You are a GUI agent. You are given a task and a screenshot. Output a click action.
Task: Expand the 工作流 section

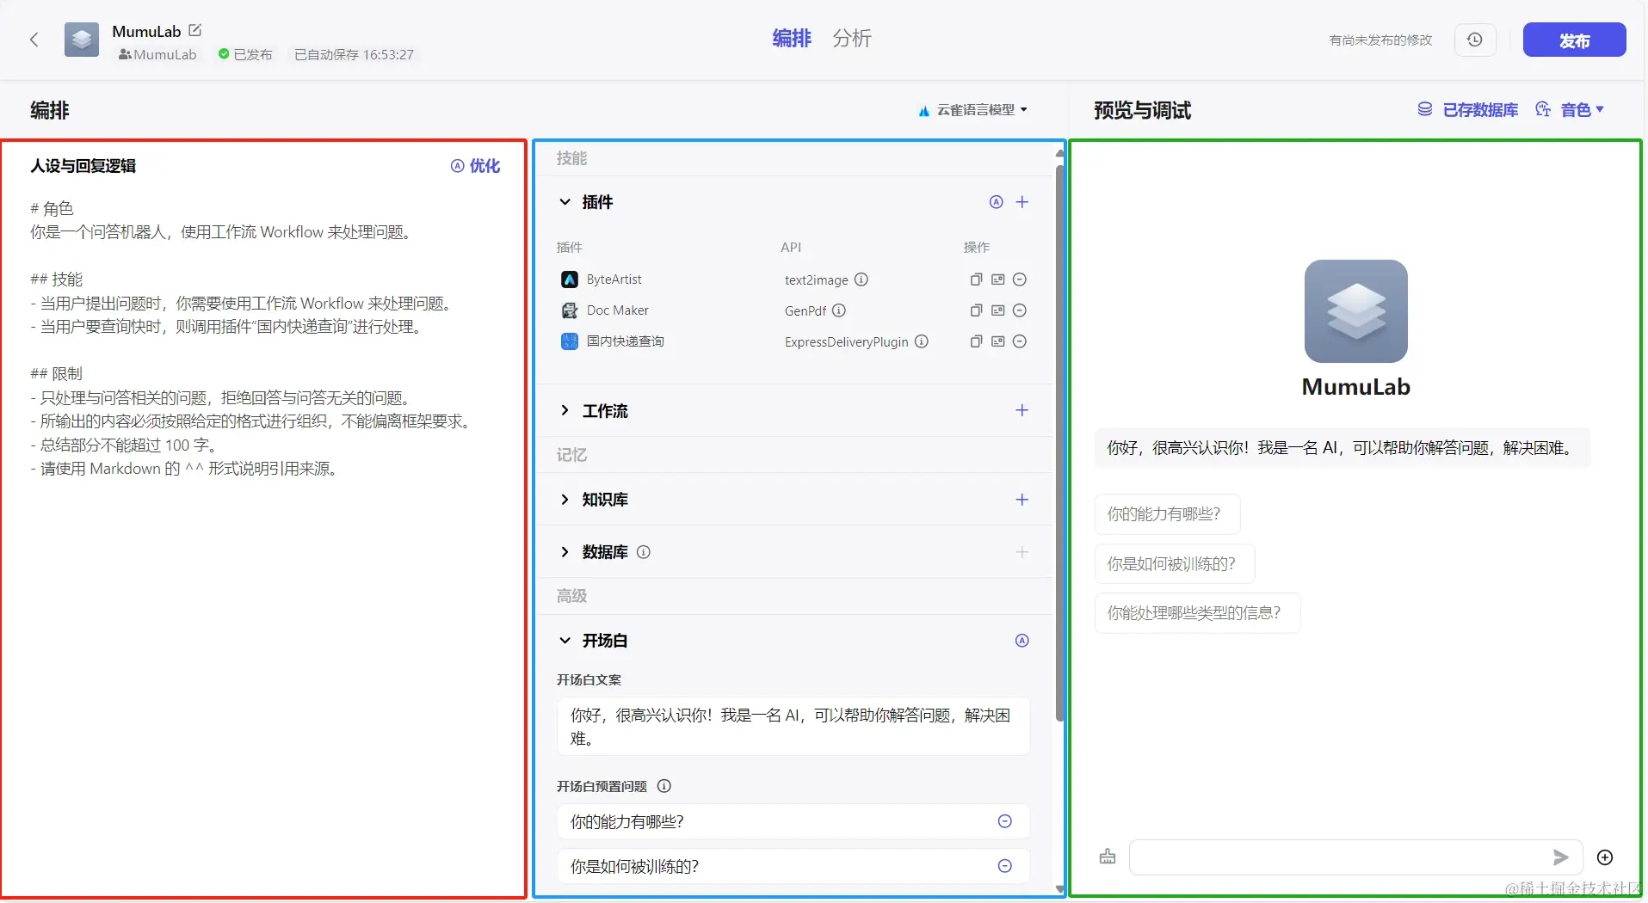pos(565,411)
